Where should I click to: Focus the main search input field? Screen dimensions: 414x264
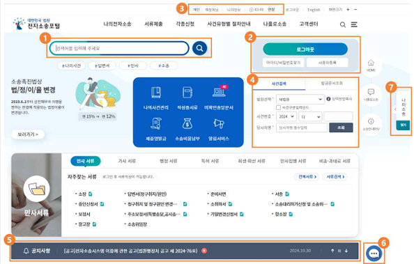[x=119, y=48]
